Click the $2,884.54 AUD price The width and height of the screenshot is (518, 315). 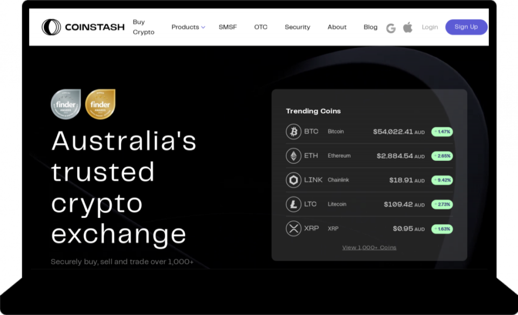pos(401,156)
